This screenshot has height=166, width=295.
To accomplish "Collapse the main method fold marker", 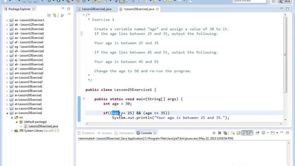I will 83,99.
